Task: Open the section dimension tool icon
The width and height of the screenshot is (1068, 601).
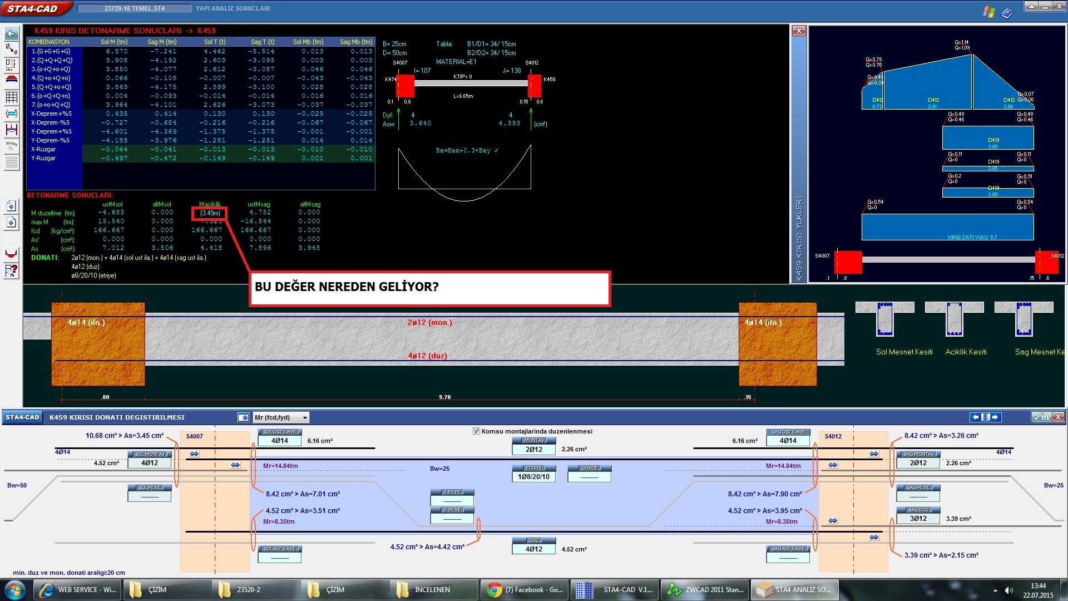Action: [x=11, y=65]
